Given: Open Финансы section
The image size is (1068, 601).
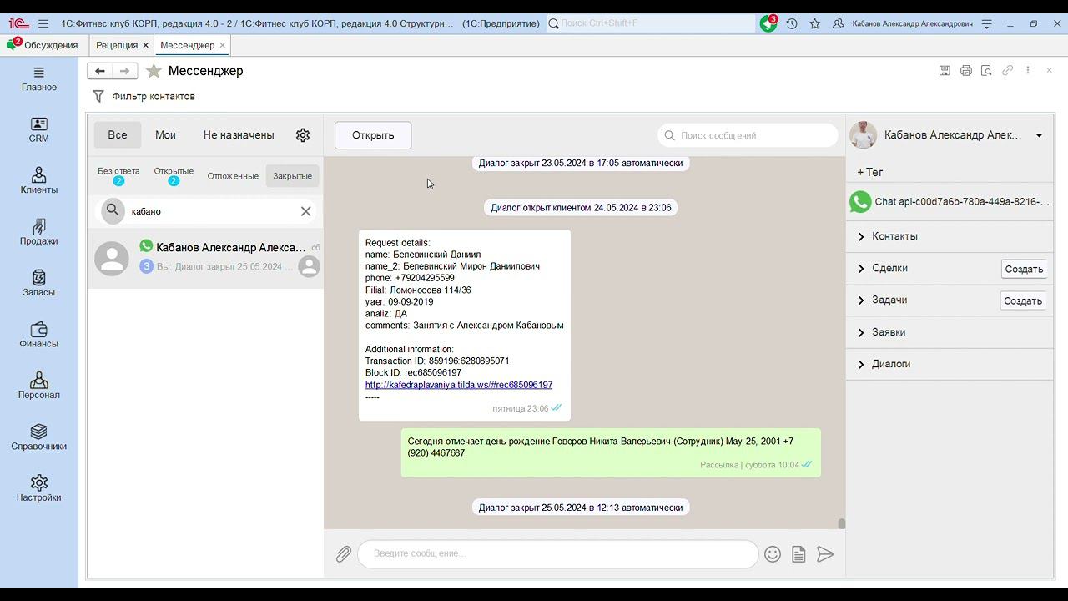Looking at the screenshot, I should (x=39, y=336).
